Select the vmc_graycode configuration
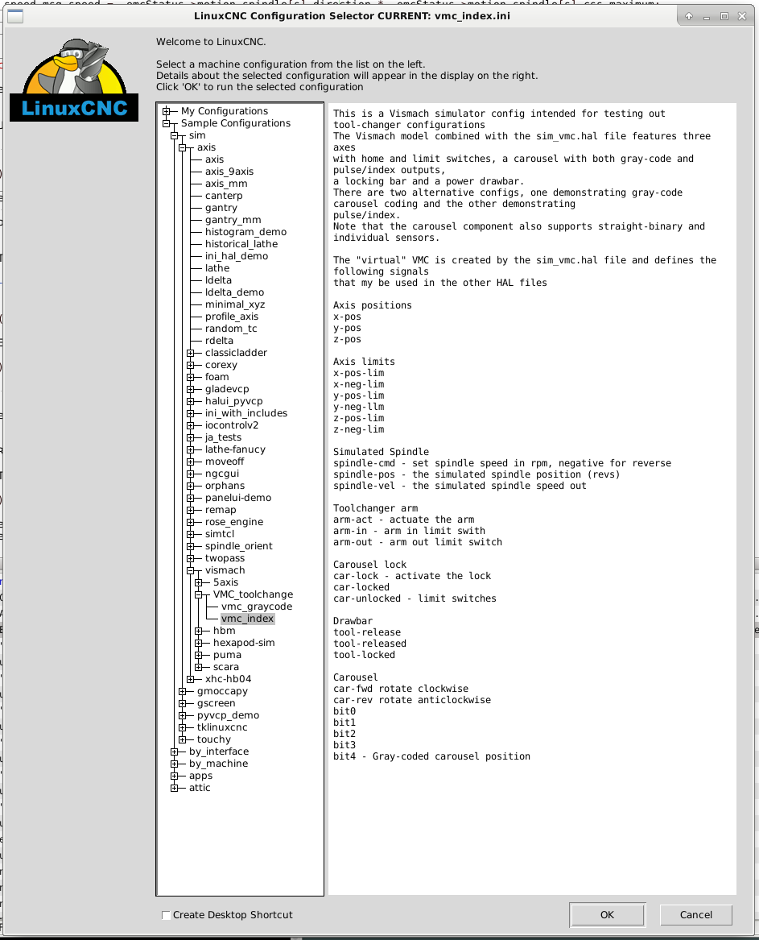This screenshot has height=940, width=759. [257, 607]
